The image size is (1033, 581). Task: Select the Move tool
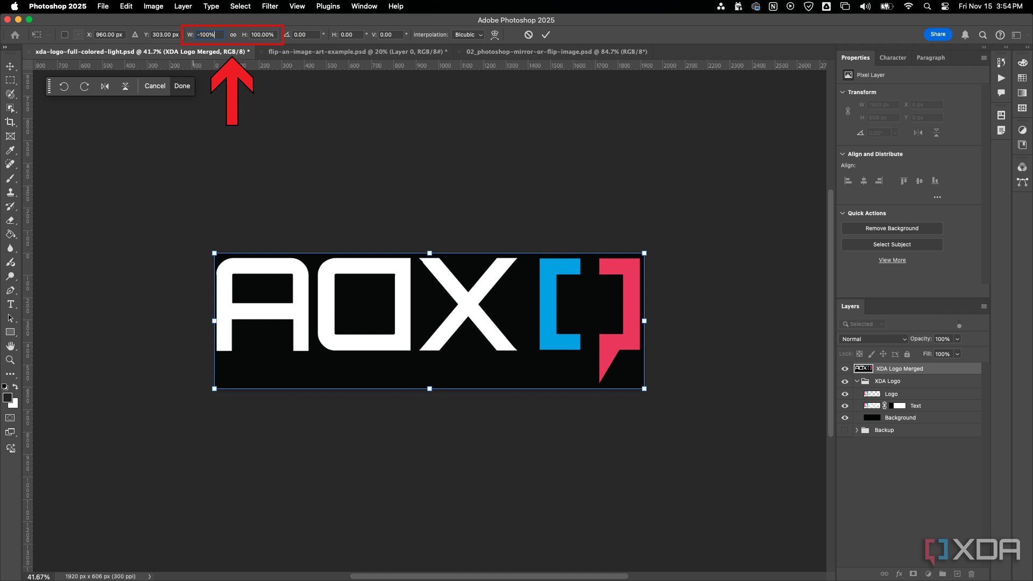coord(10,66)
